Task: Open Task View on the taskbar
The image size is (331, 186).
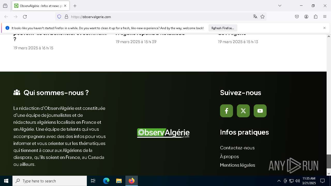Action: click(93, 181)
